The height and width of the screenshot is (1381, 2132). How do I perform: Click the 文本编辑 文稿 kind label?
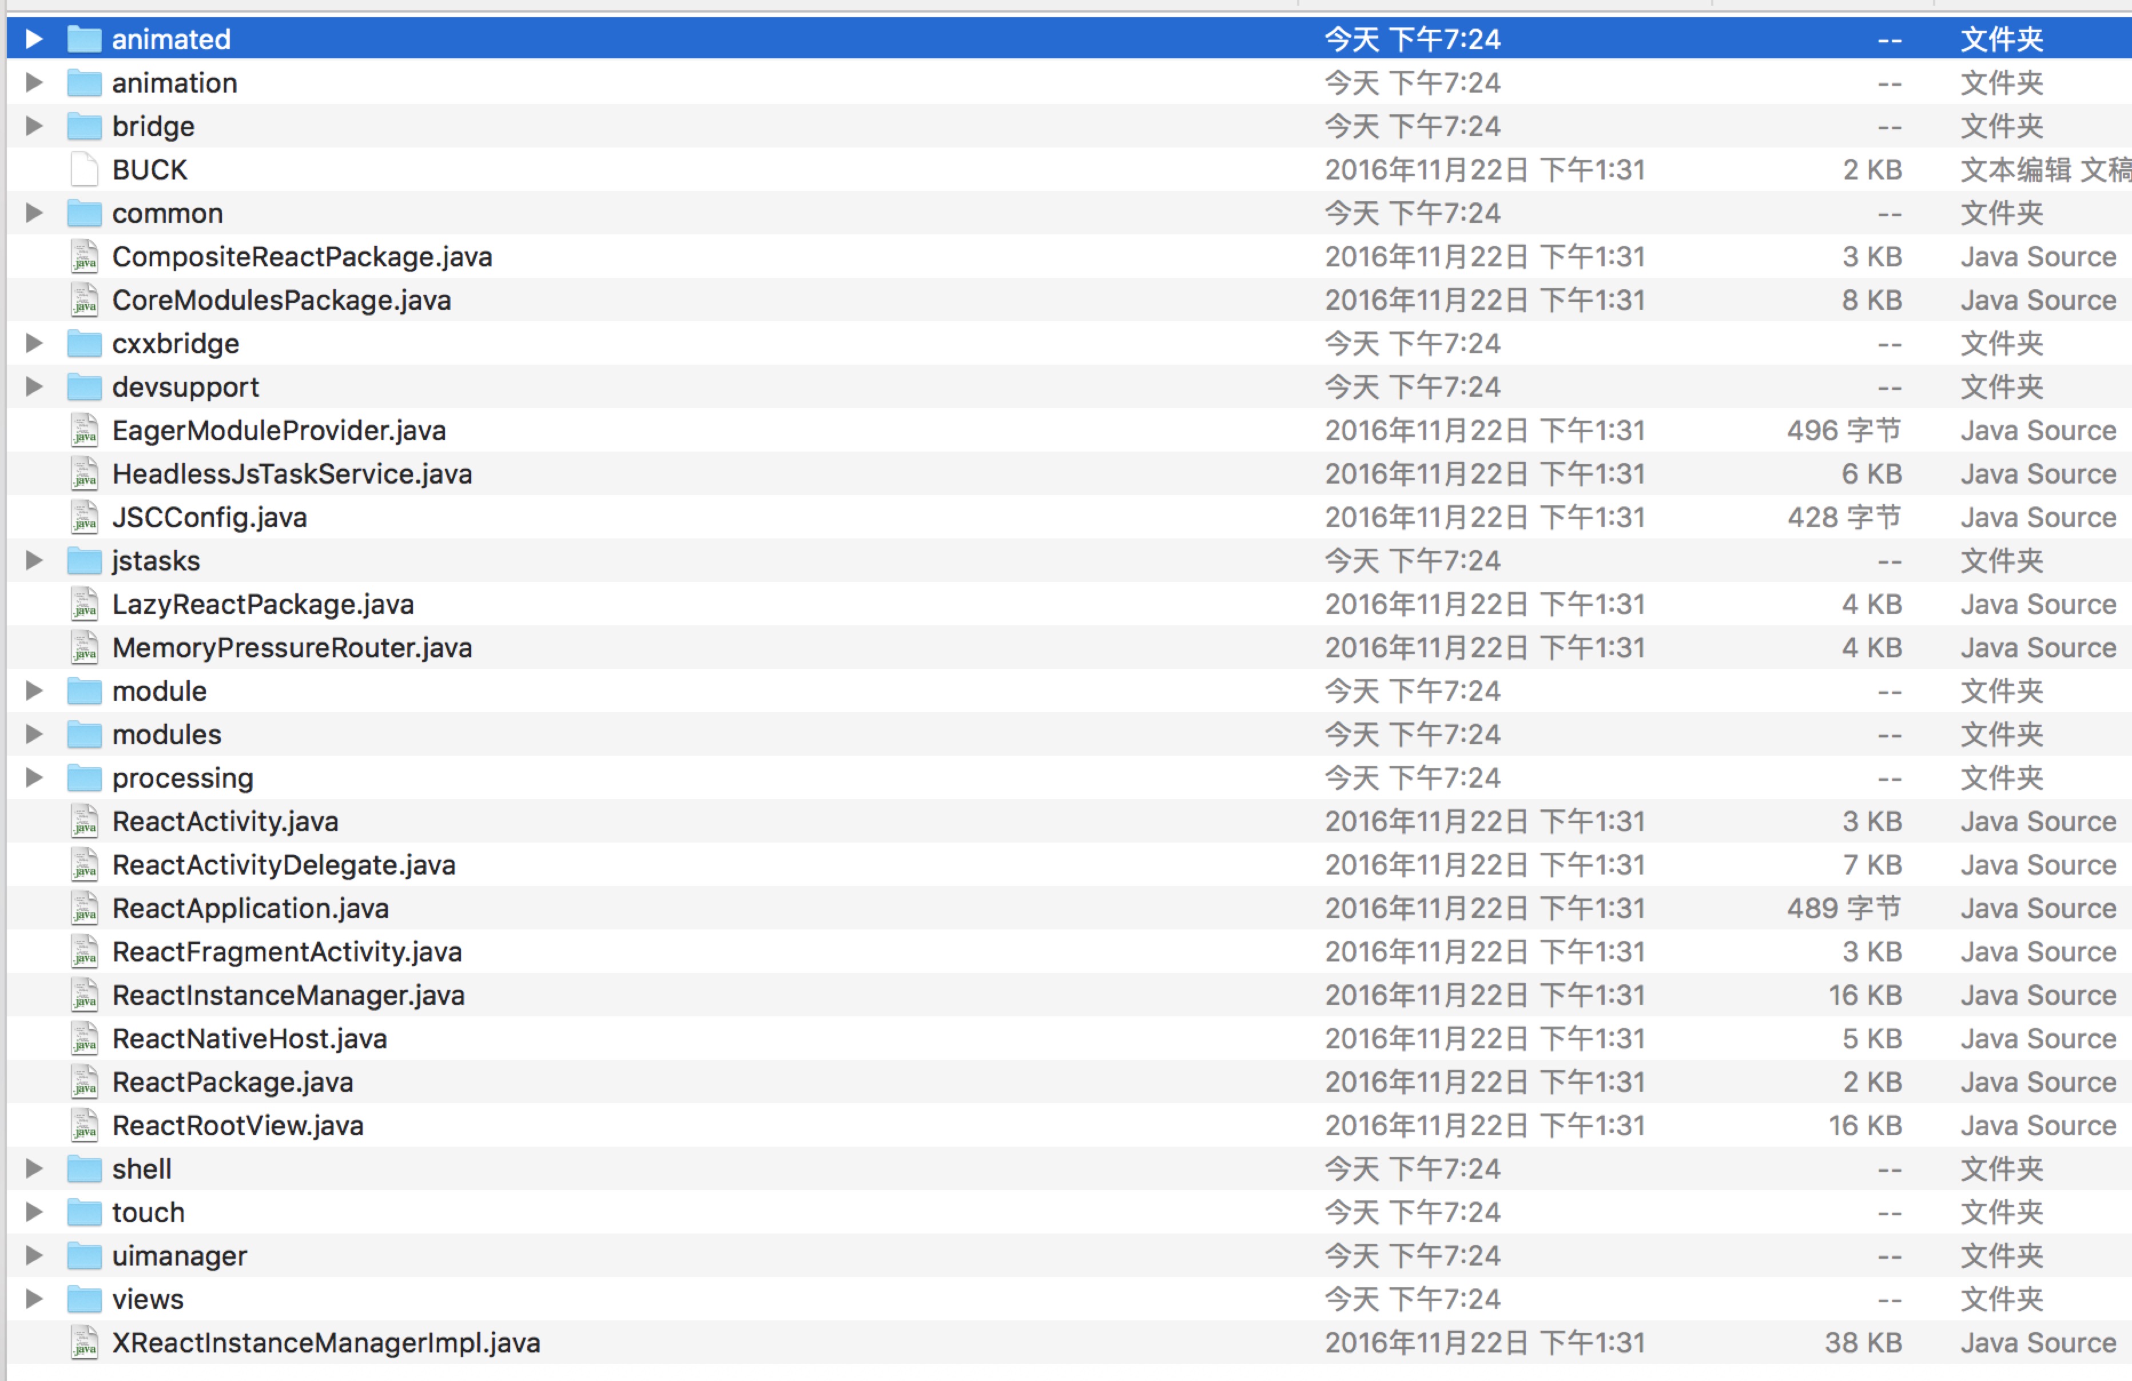2046,169
